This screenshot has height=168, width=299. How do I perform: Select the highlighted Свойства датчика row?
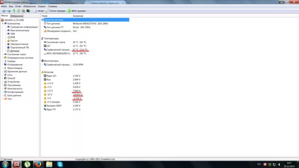85,20
